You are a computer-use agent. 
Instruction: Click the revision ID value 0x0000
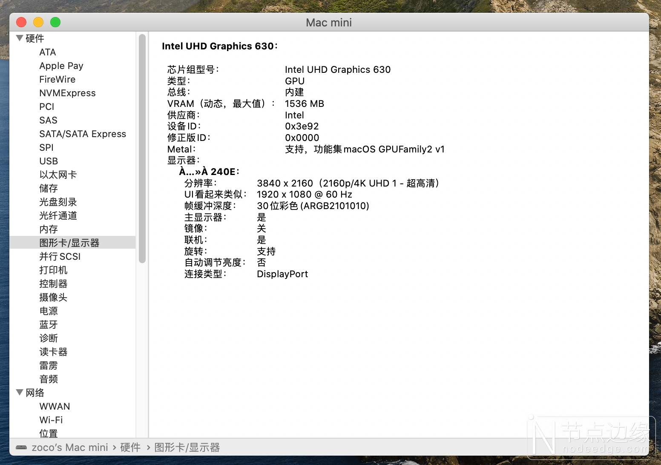coord(302,138)
